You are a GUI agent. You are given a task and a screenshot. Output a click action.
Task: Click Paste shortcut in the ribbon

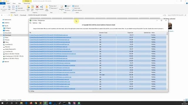click(x=20, y=10)
